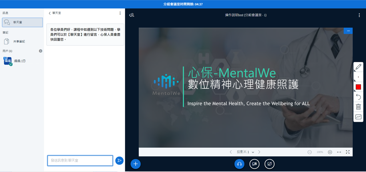
Task: Open the 聊天室 chat room item
Action: [x=22, y=22]
